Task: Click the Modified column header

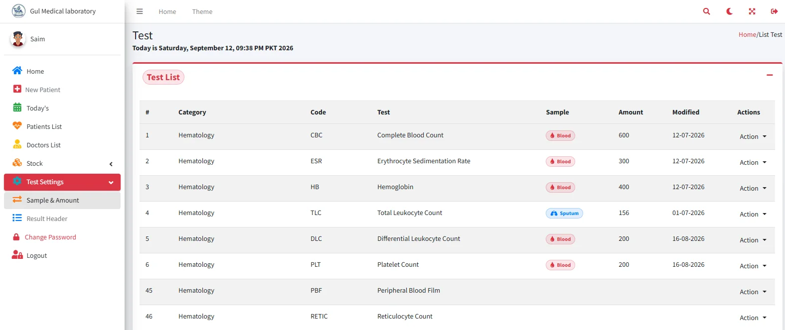Action: (686, 112)
